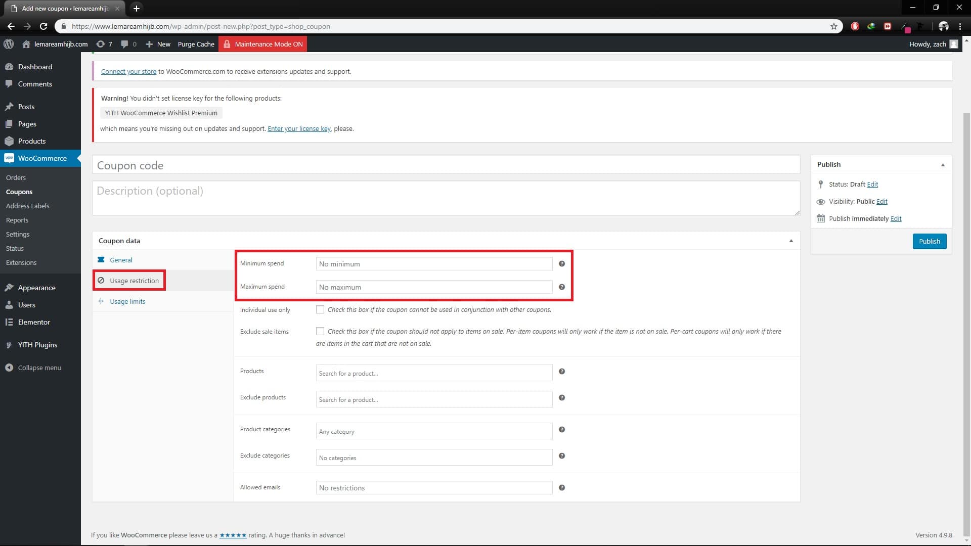
Task: Click the plus New admin bar item
Action: click(x=158, y=44)
